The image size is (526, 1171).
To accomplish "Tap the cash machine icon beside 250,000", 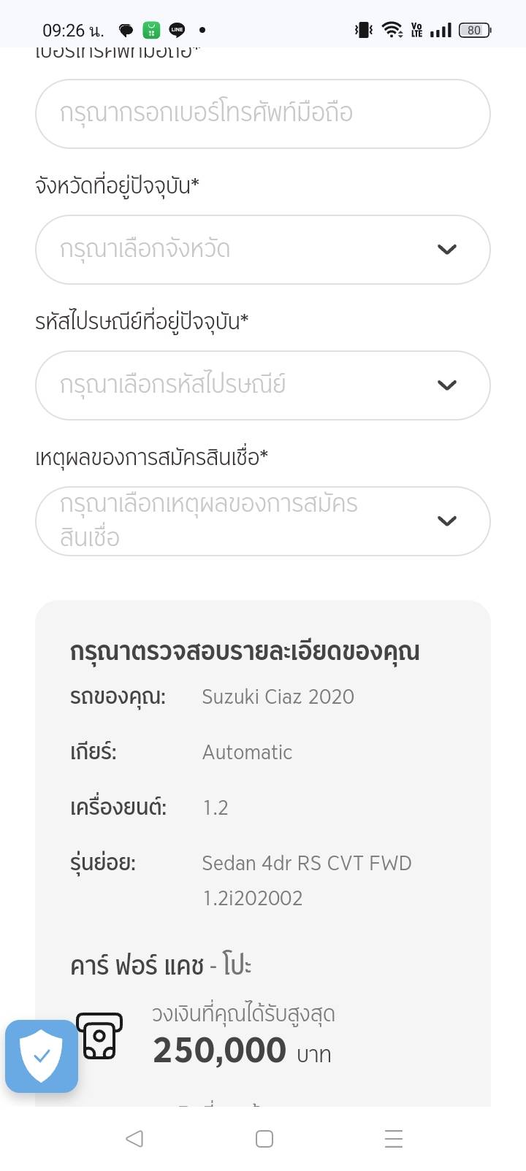I will [100, 1036].
